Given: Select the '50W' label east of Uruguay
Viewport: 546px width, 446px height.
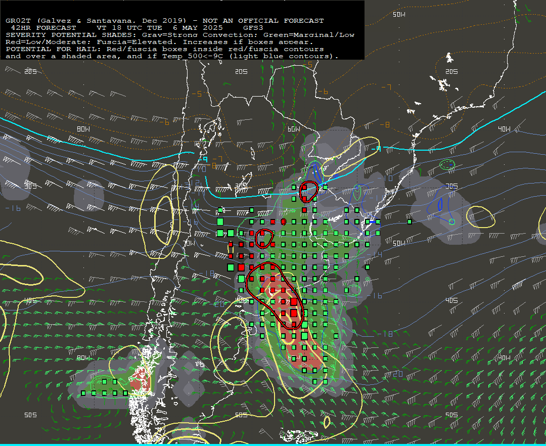Looking at the screenshot, I should click(399, 243).
